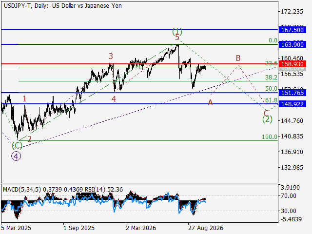Viewport: 312px width, 234px height.
Task: Click the 136.910 price axis label
Action: click(292, 152)
